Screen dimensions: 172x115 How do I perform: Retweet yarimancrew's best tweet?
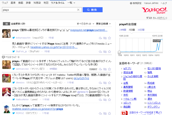[105, 69]
